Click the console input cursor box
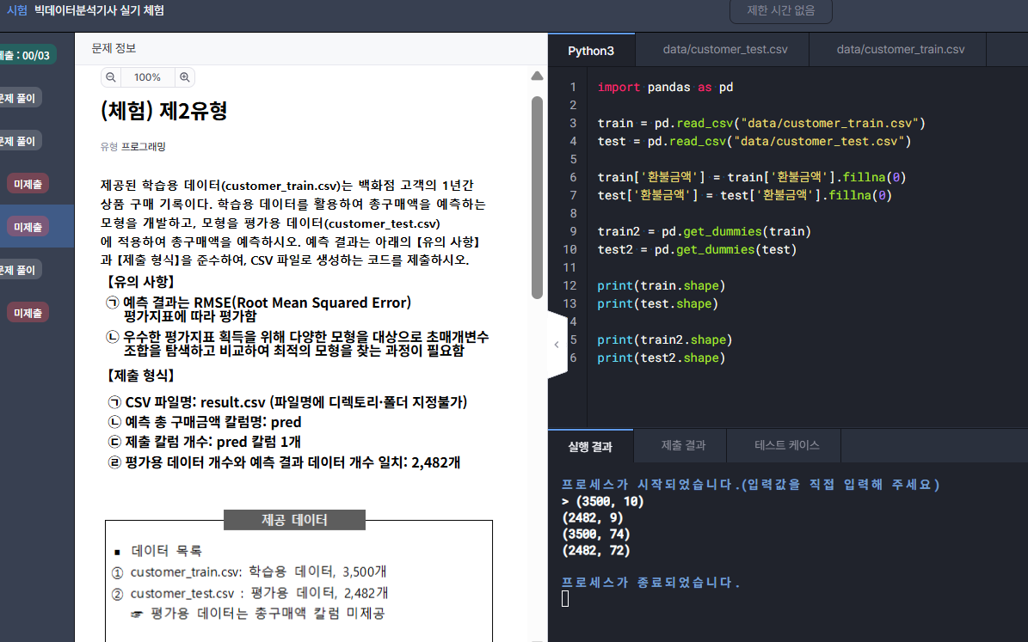Screen dimensions: 1028x642 565,599
